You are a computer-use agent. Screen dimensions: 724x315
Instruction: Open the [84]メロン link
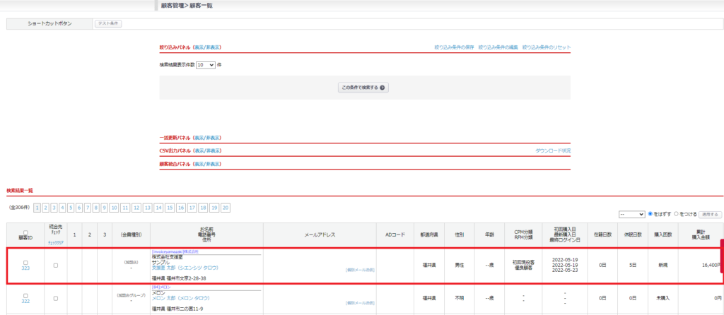(x=161, y=287)
